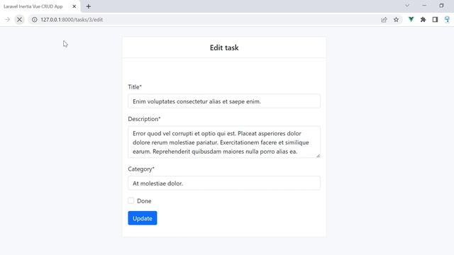Open a new tab with plus button
Screen dimensions: 454x255
[88, 6]
